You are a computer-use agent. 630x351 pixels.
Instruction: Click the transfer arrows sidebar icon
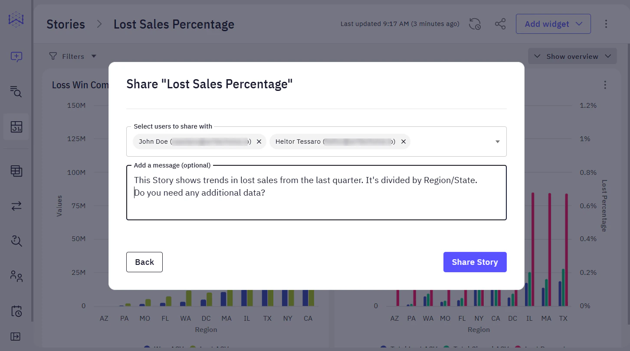pos(16,206)
